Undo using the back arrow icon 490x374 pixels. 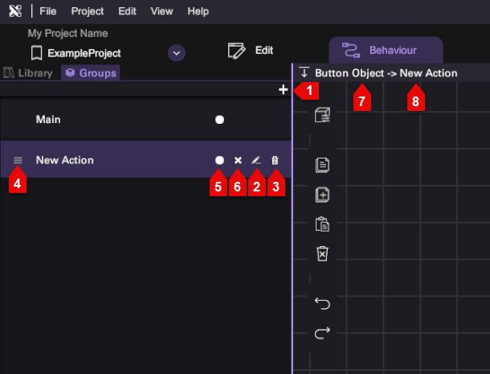[x=322, y=303]
